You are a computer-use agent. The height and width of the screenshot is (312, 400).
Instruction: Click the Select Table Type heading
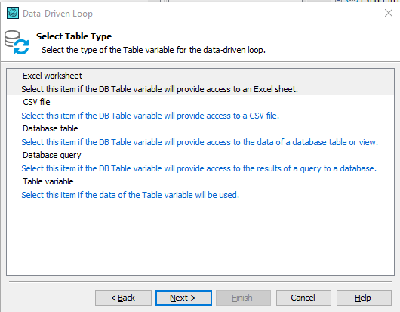(74, 36)
